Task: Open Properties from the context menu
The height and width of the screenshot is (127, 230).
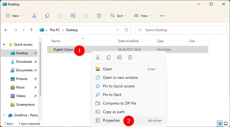Action: (x=128, y=120)
